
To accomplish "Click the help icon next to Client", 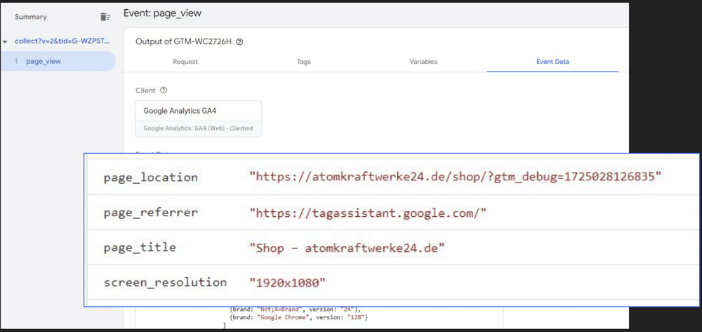I will pos(164,91).
